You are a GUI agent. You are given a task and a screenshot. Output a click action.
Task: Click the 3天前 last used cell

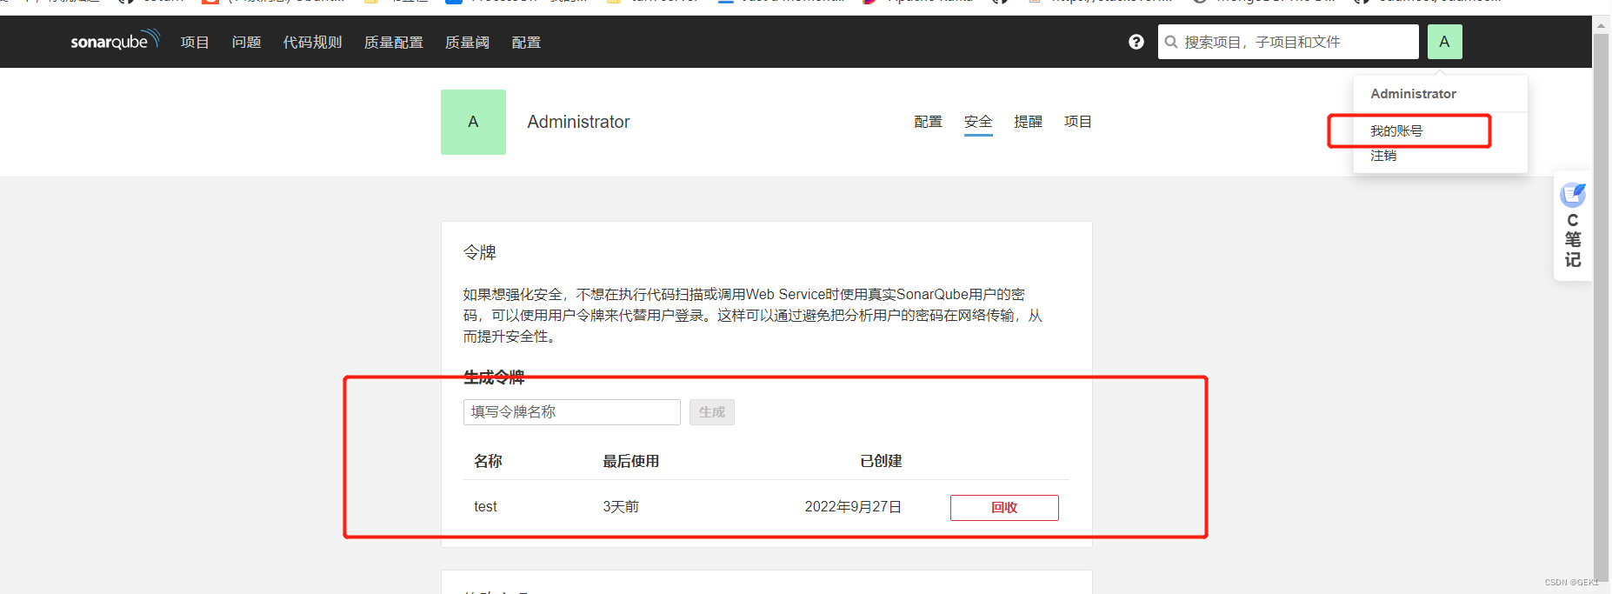621,507
